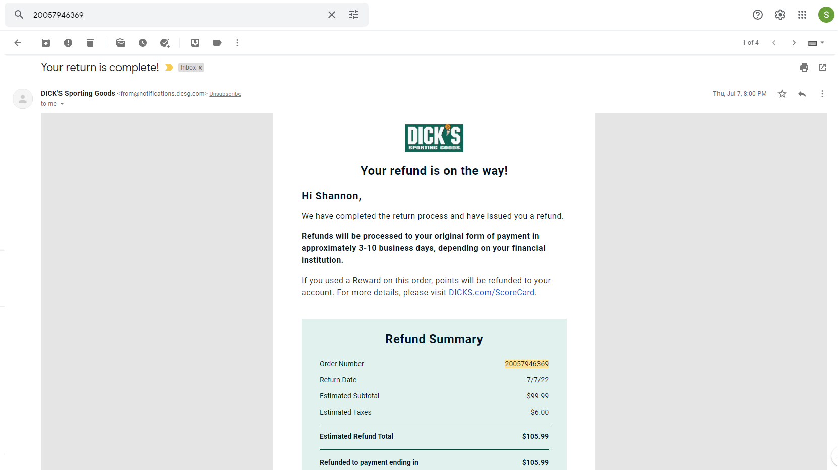Click the greeting 'Hi Shannon,'

click(x=331, y=196)
